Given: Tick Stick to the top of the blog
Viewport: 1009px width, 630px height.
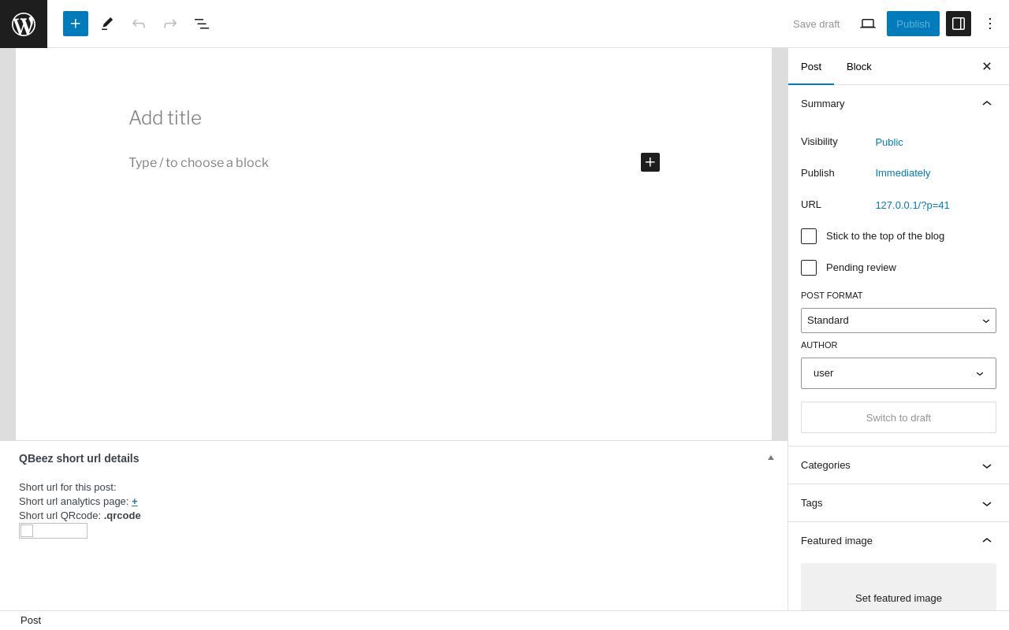Looking at the screenshot, I should click(809, 236).
